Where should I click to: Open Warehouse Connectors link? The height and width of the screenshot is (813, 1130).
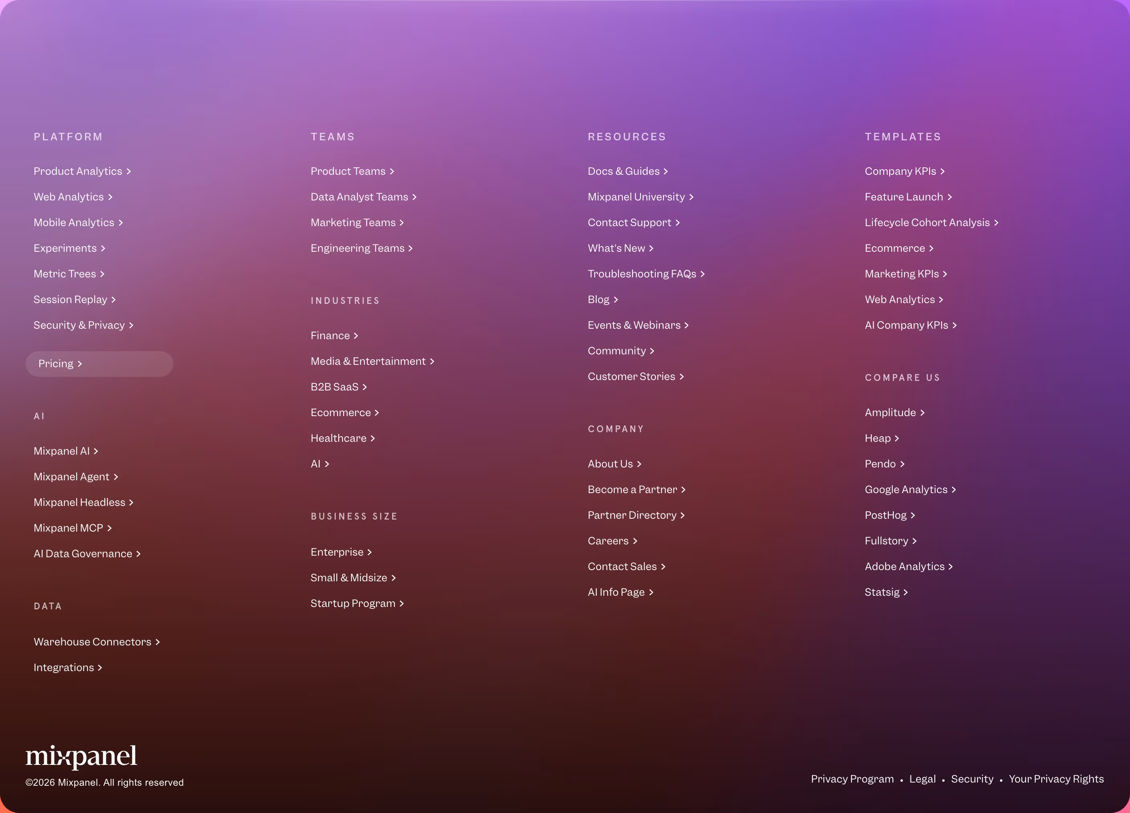coord(97,642)
